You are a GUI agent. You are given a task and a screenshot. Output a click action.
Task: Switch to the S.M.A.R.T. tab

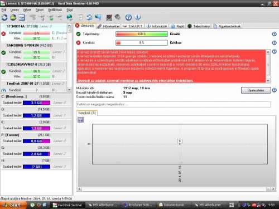pyautogui.click(x=133, y=26)
